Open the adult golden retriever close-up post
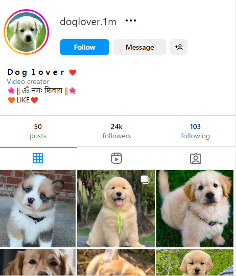 point(38,262)
